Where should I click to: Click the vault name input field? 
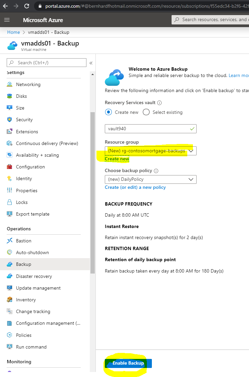point(151,129)
